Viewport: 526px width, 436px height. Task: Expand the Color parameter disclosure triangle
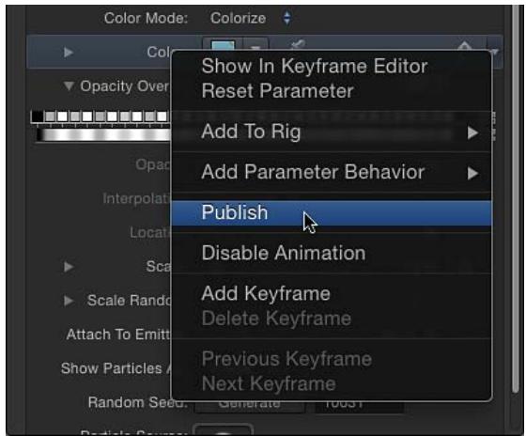tap(69, 53)
